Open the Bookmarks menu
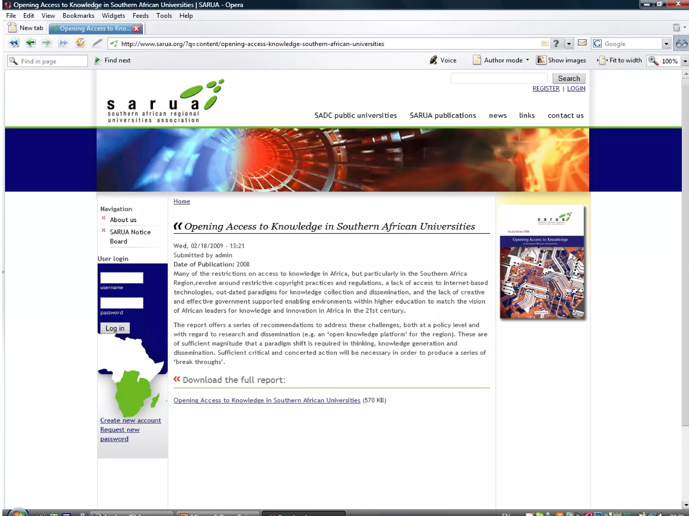The width and height of the screenshot is (689, 516). [78, 15]
